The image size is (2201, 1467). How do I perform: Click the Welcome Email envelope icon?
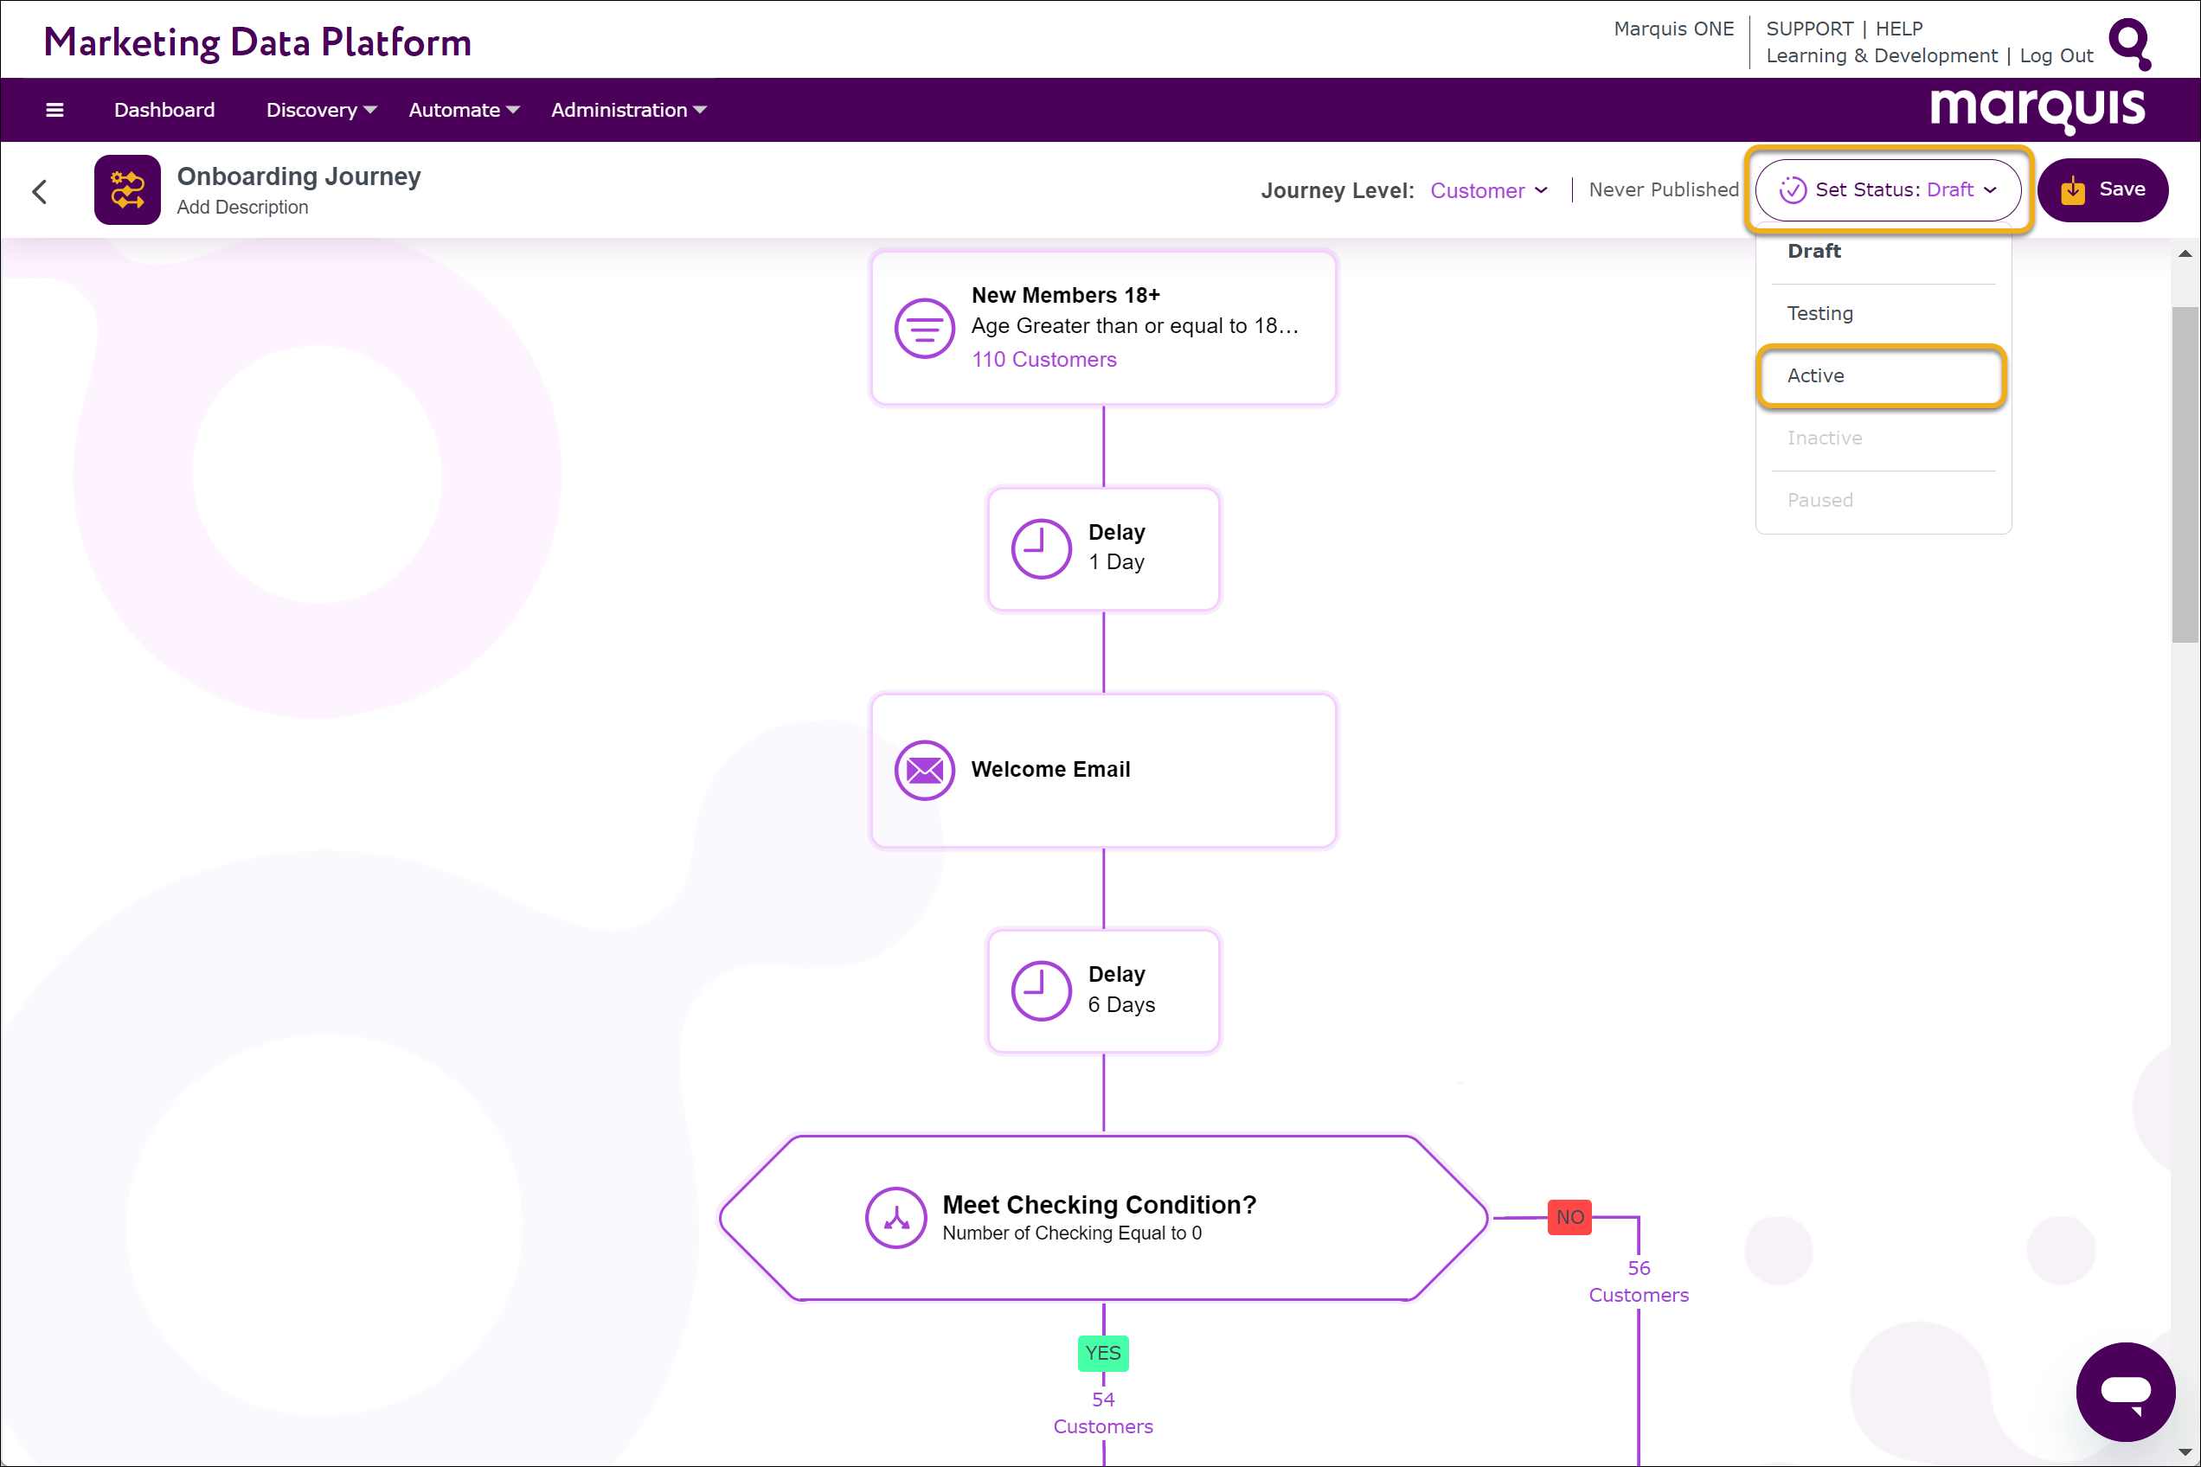924,770
